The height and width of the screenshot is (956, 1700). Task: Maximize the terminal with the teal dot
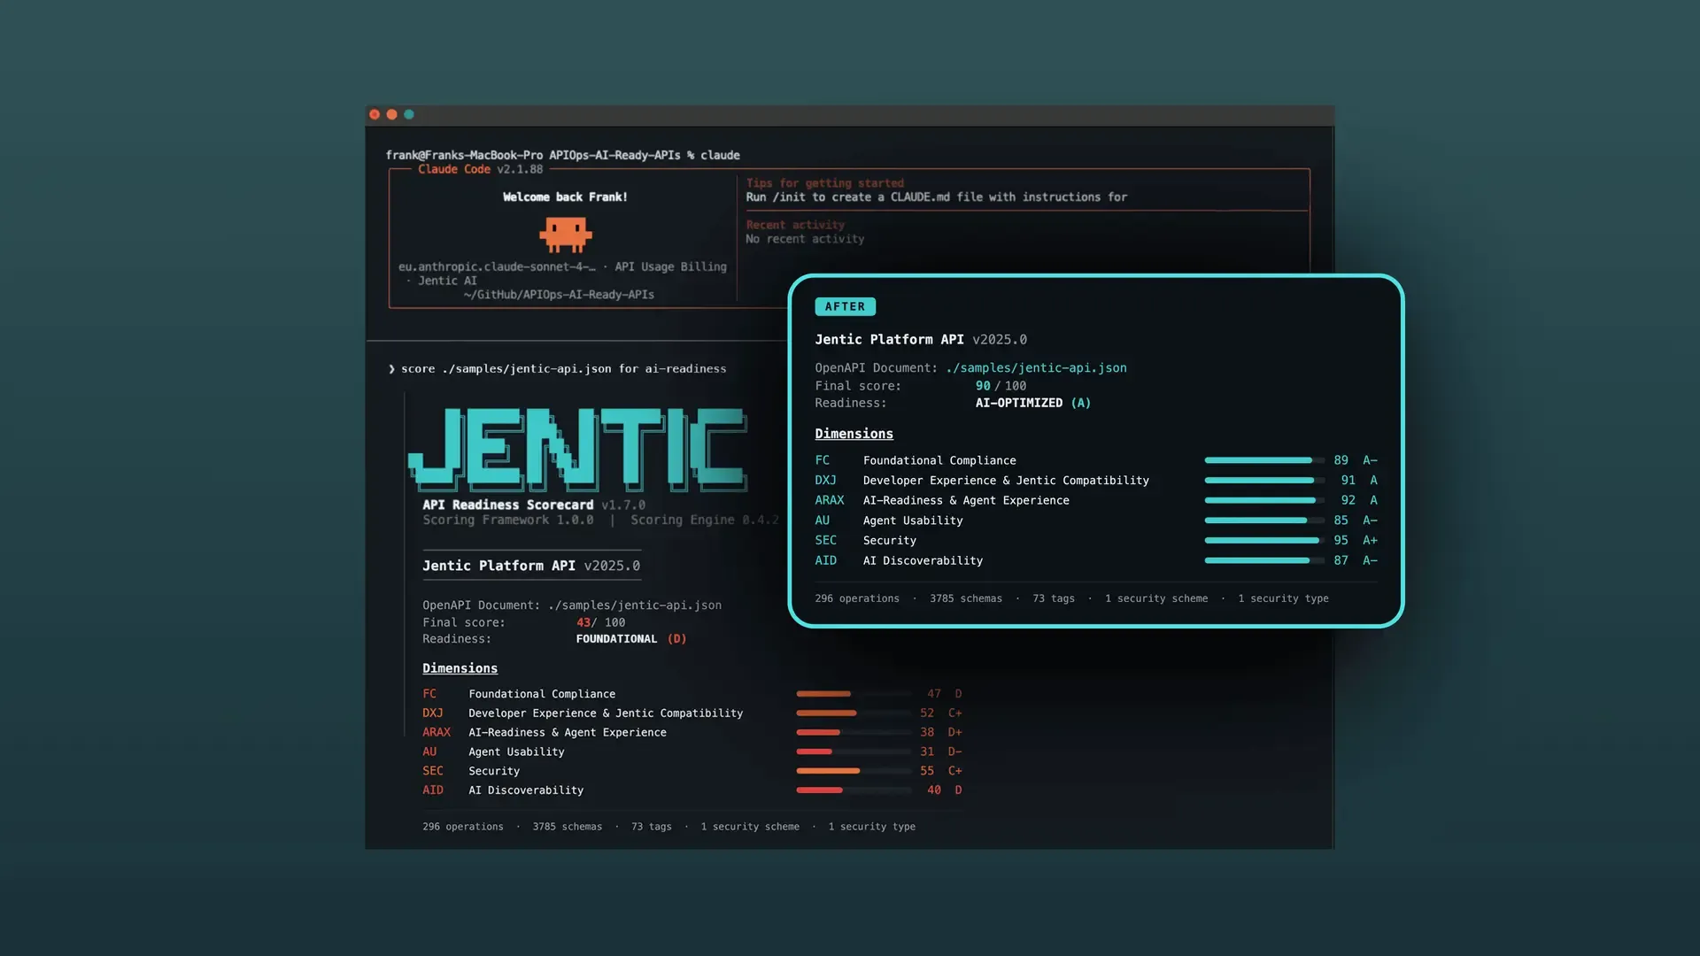(409, 114)
